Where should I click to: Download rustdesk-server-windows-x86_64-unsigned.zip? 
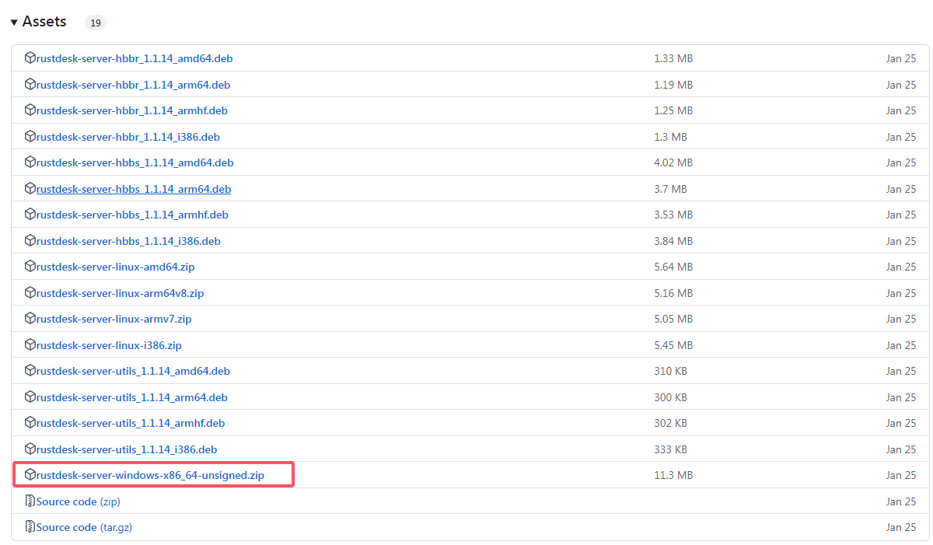150,475
